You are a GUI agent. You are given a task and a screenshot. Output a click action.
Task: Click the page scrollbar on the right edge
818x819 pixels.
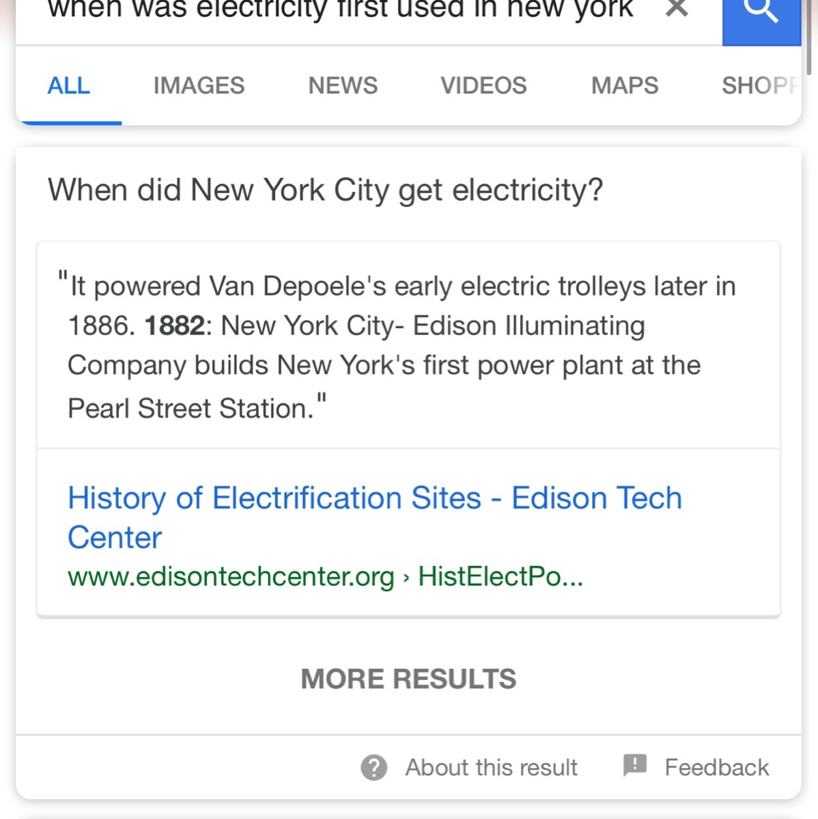click(810, 41)
